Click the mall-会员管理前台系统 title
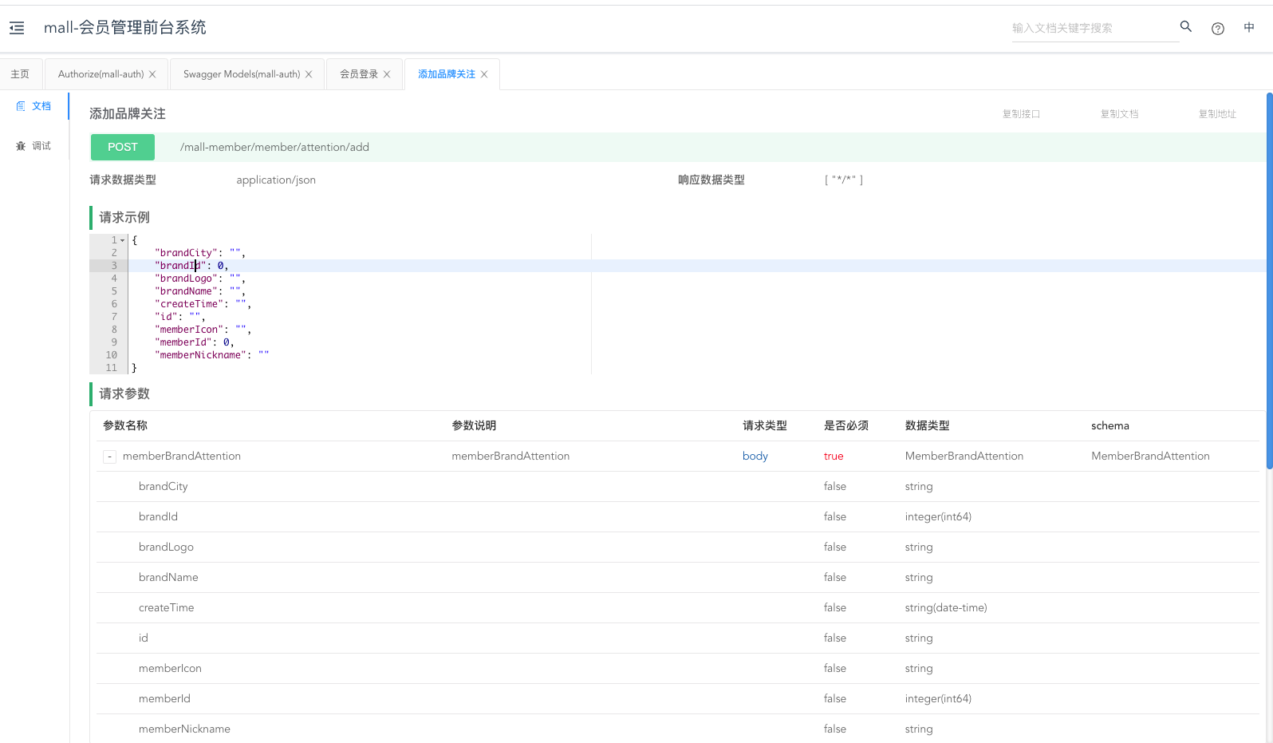Image resolution: width=1273 pixels, height=743 pixels. 125,28
